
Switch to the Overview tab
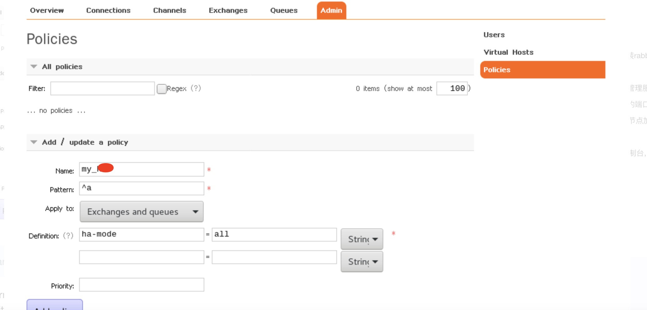[47, 10]
